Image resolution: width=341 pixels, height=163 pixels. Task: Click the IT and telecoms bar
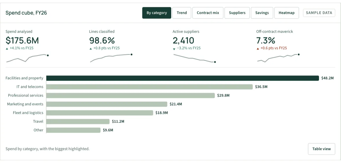click(149, 87)
